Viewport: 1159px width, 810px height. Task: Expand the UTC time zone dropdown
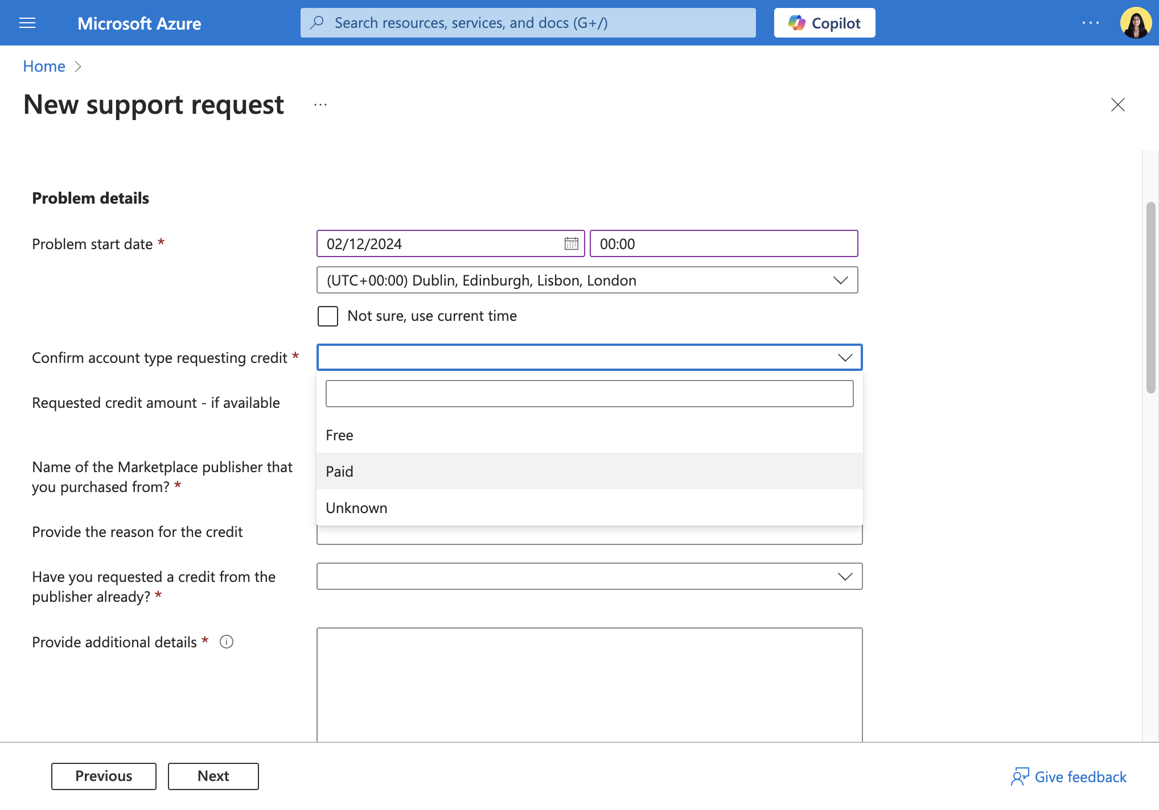pos(587,280)
